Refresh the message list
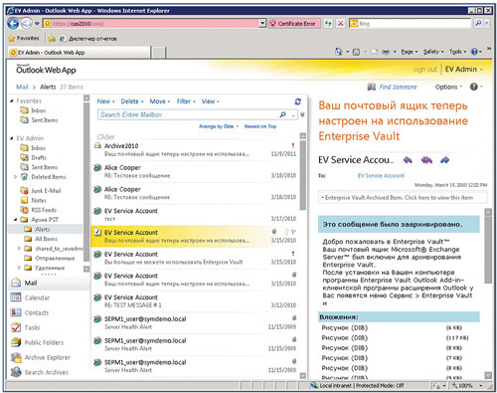Viewport: 497px width, 393px height. 298,101
